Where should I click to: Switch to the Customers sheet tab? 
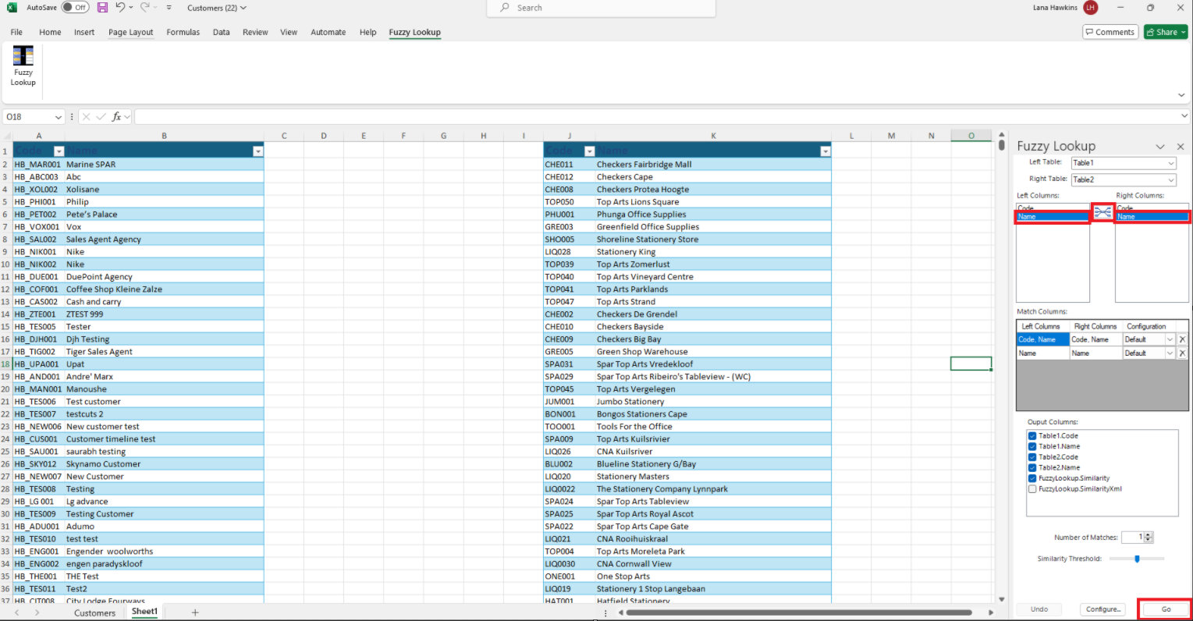[x=94, y=613]
